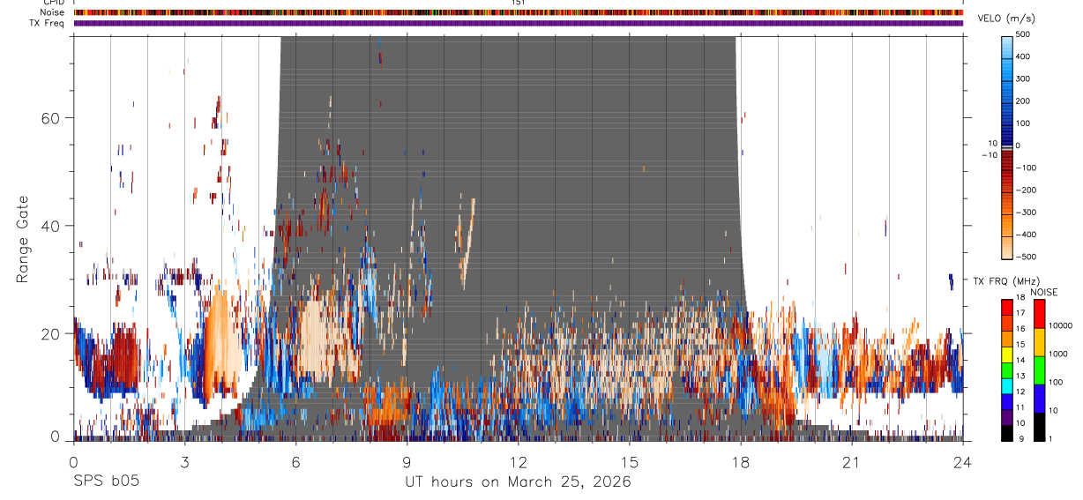Click the '-300' value on velocity scale

(x=1026, y=213)
